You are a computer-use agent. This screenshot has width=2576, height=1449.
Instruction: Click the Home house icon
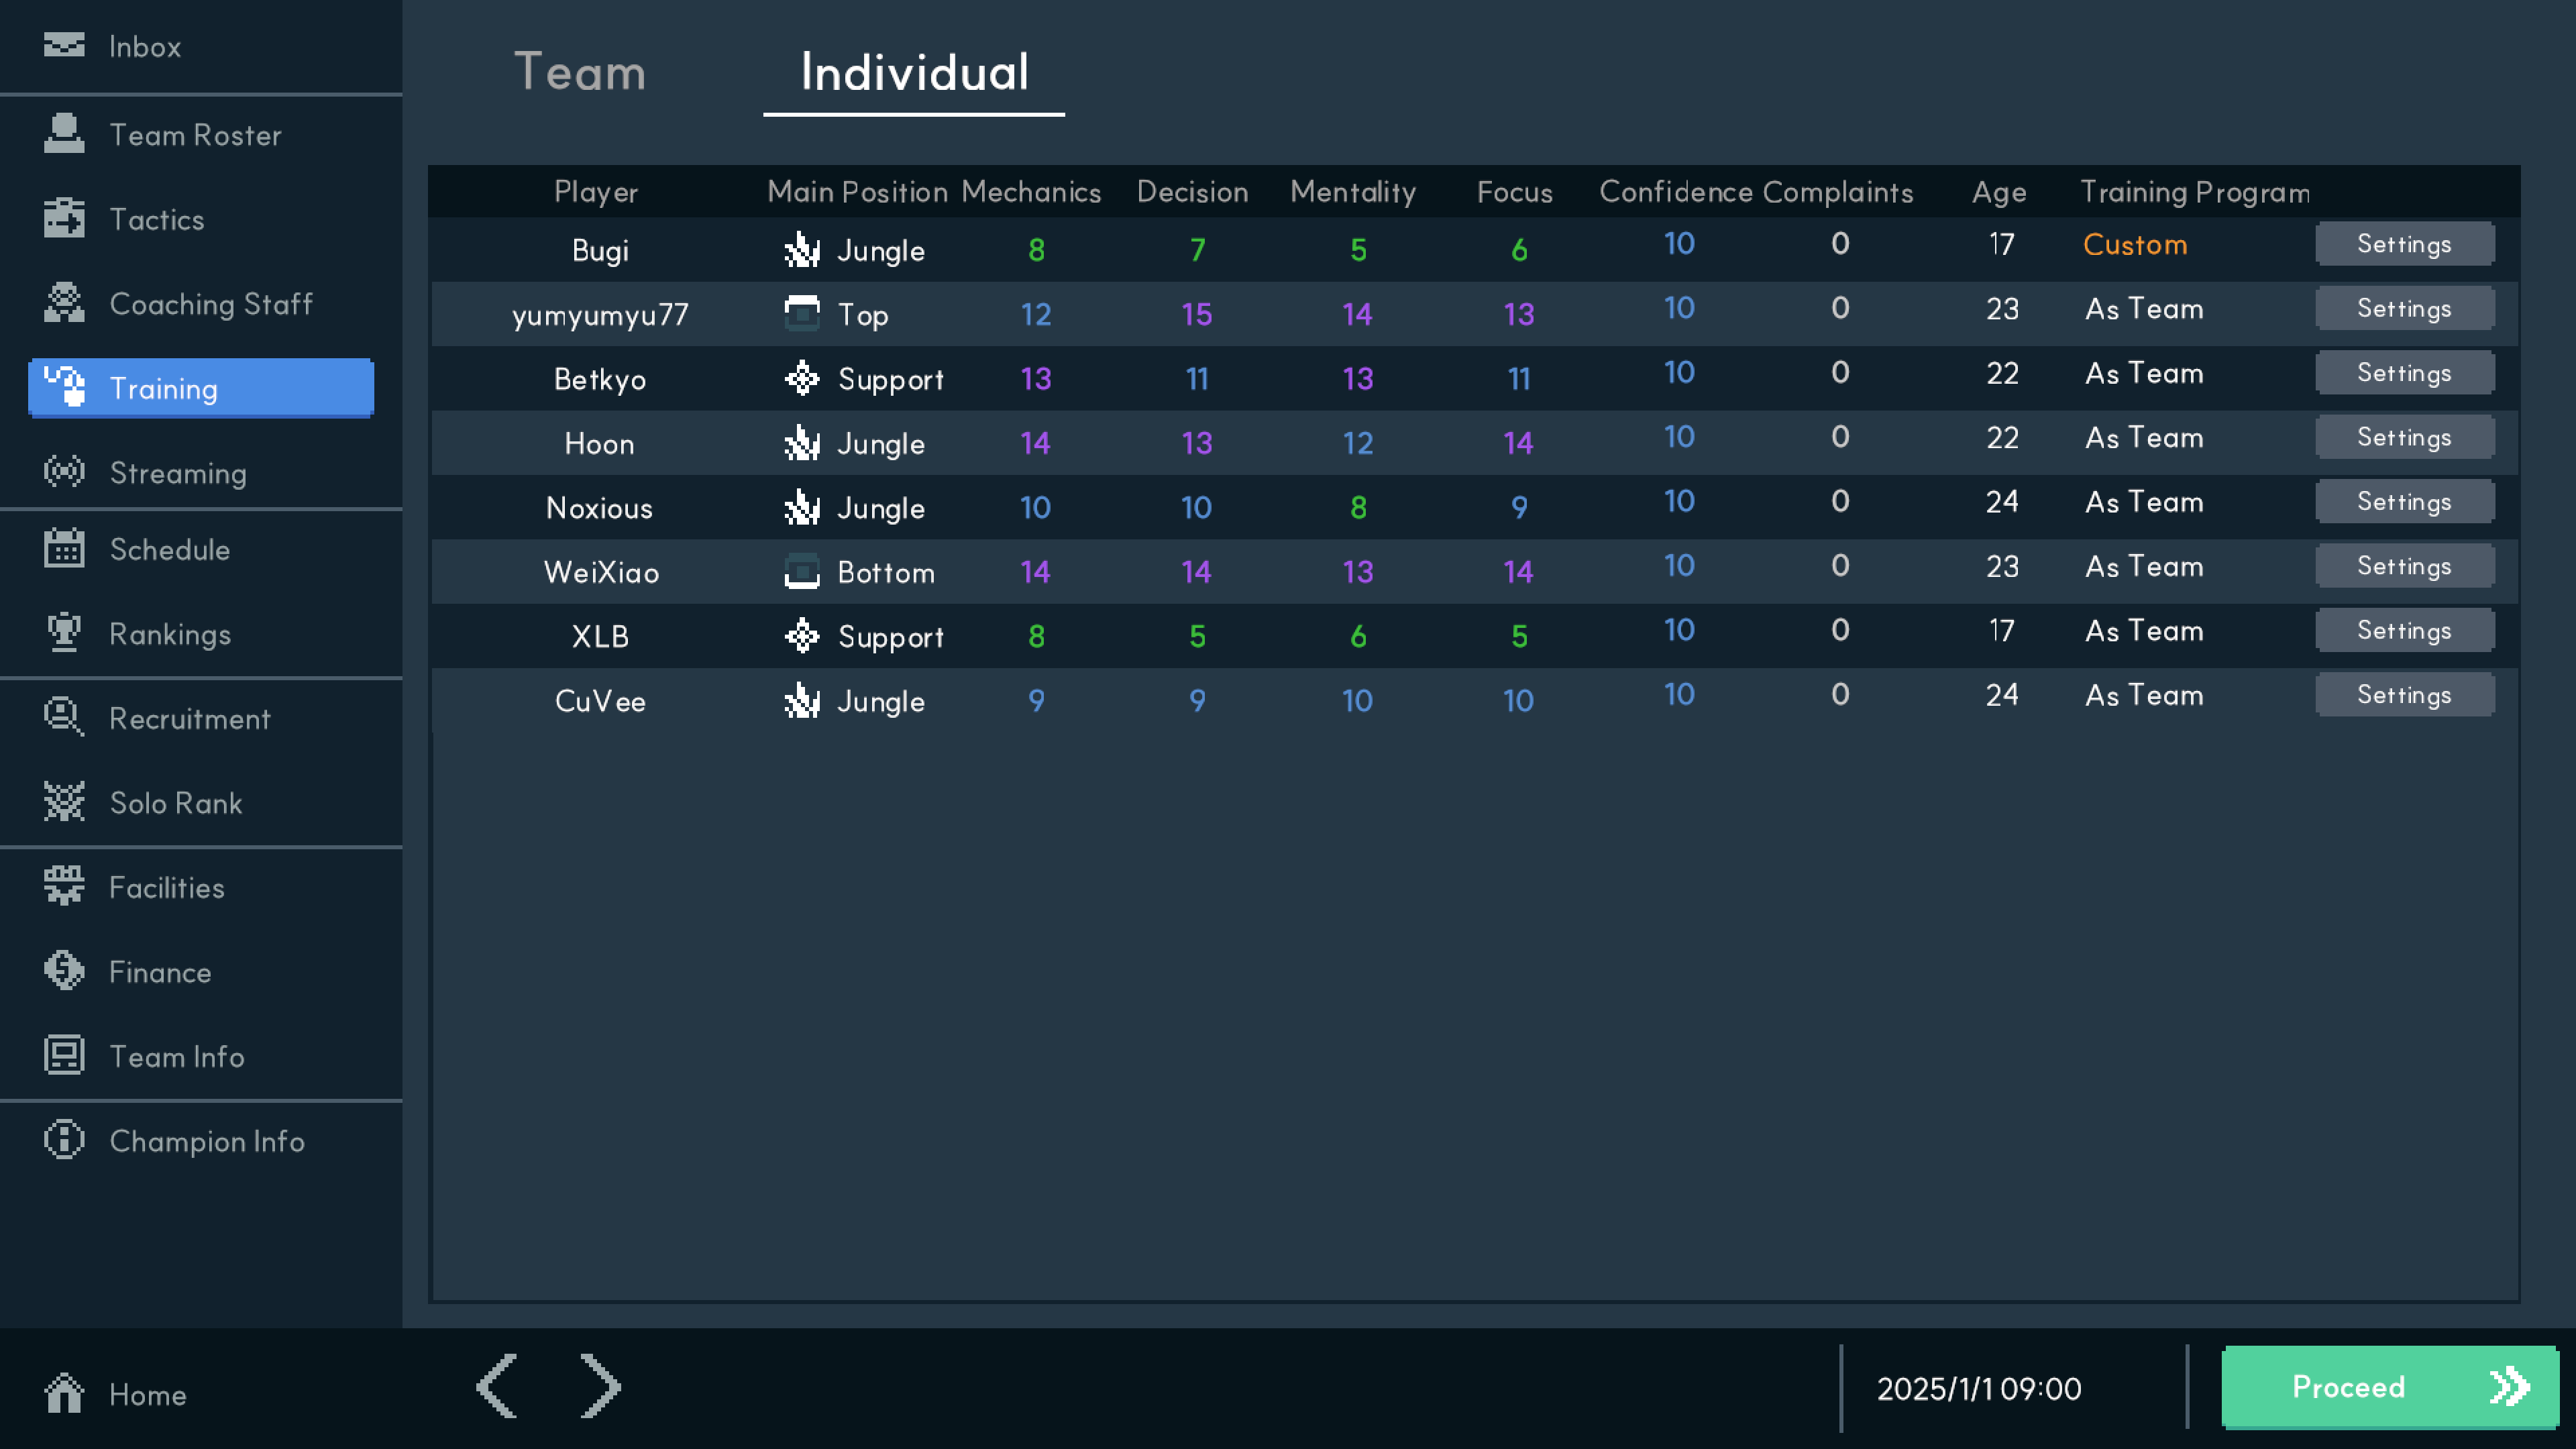point(64,1392)
